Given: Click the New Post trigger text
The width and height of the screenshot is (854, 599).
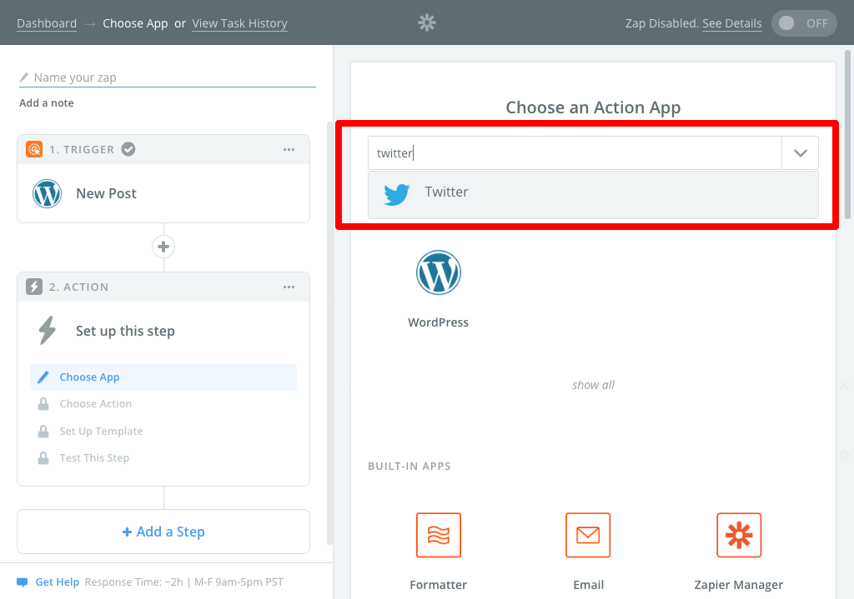Looking at the screenshot, I should (106, 193).
